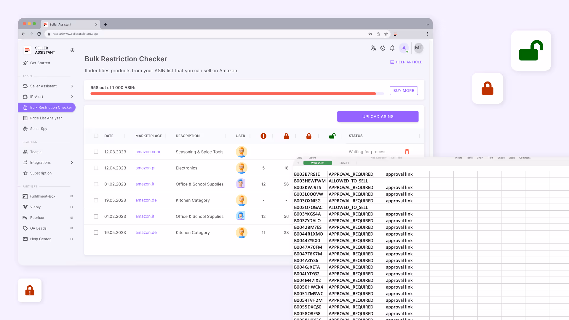This screenshot has height=320, width=569.
Task: Open approval link for B003B7R9JE
Action: 399,174
